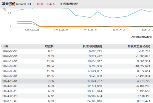Click the chevron arrow after 600480.SH
The width and height of the screenshot is (153, 103).
33,4
